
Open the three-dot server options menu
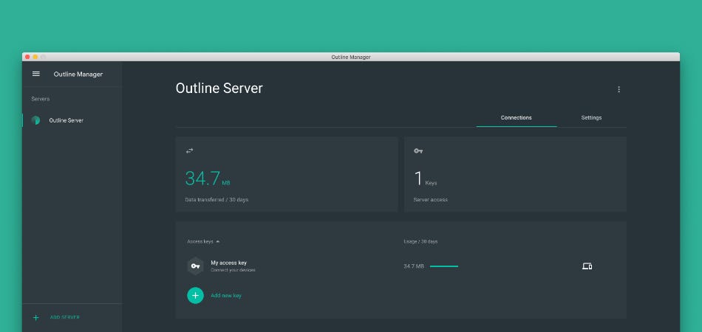click(x=618, y=89)
